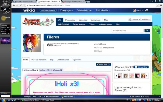The width and height of the screenshot is (163, 102).
Task: Select the Amigos content tab
Action: point(57,70)
